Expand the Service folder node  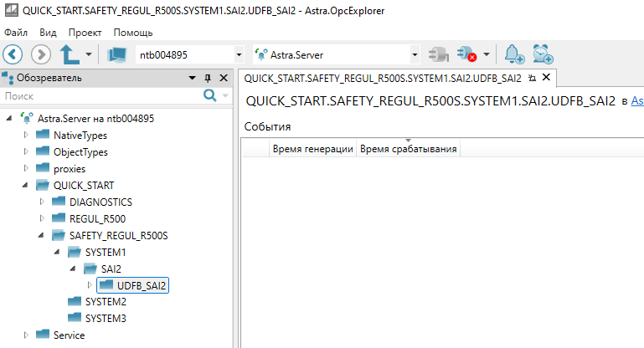click(x=27, y=335)
